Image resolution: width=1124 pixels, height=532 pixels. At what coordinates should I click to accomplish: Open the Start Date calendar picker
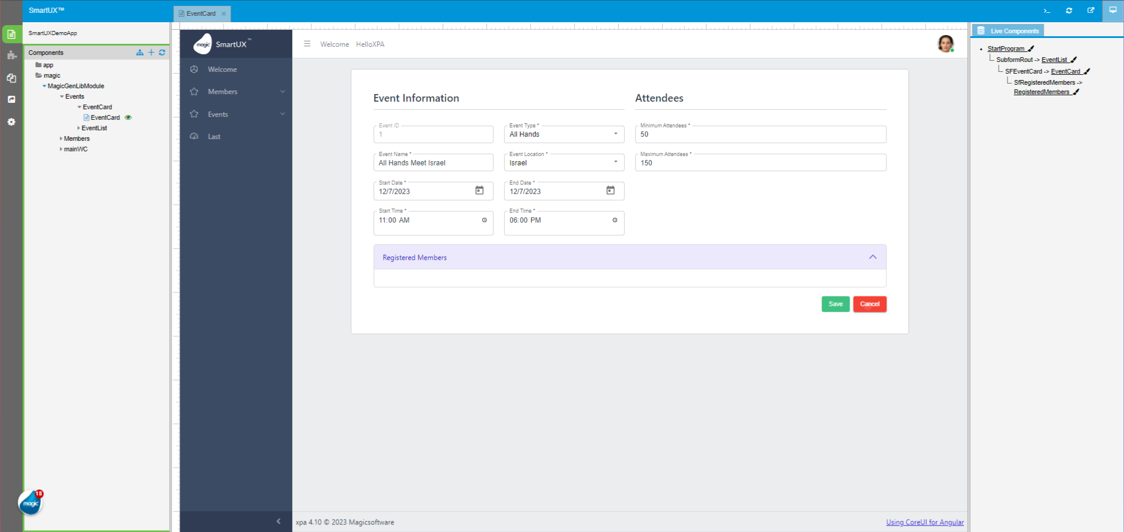479,191
